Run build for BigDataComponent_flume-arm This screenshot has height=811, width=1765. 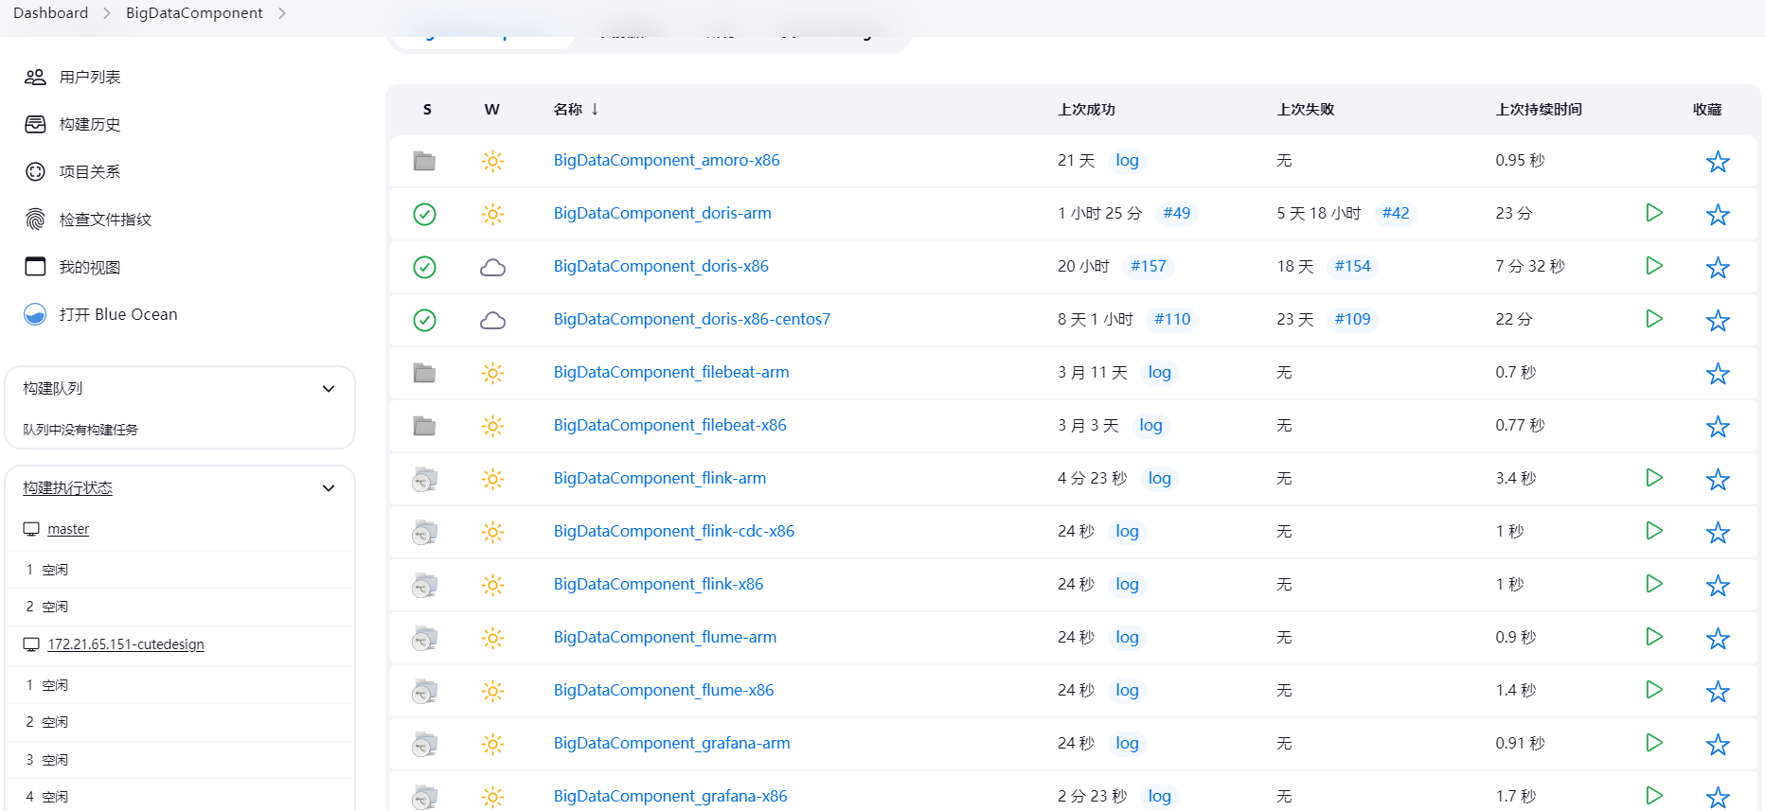1654,637
